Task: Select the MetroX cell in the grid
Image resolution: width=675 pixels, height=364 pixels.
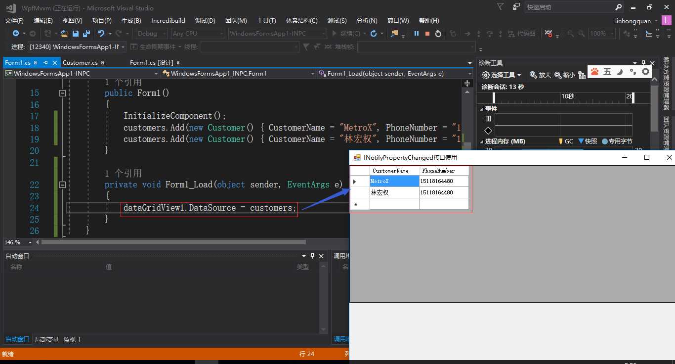Action: point(394,181)
